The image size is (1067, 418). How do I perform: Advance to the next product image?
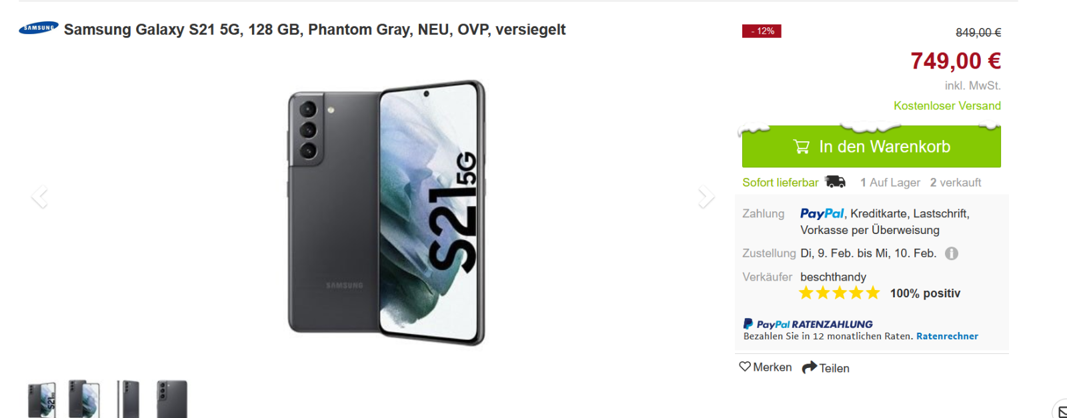[706, 197]
